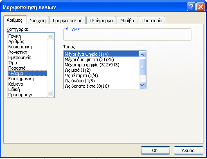207x159 pixels.
Task: Pick the Ημερομηνία category
Action: pos(27,57)
